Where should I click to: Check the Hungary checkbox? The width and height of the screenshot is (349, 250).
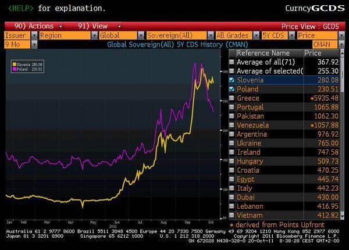coord(232,161)
